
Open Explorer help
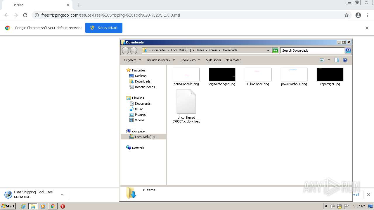coord(345,60)
